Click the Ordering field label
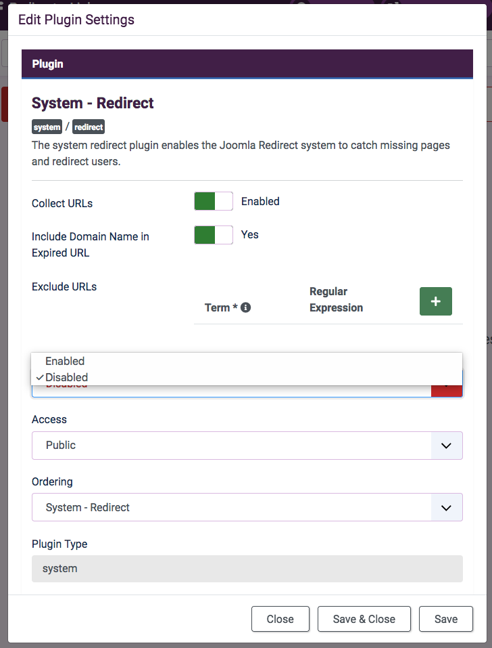492x648 pixels. pyautogui.click(x=52, y=482)
